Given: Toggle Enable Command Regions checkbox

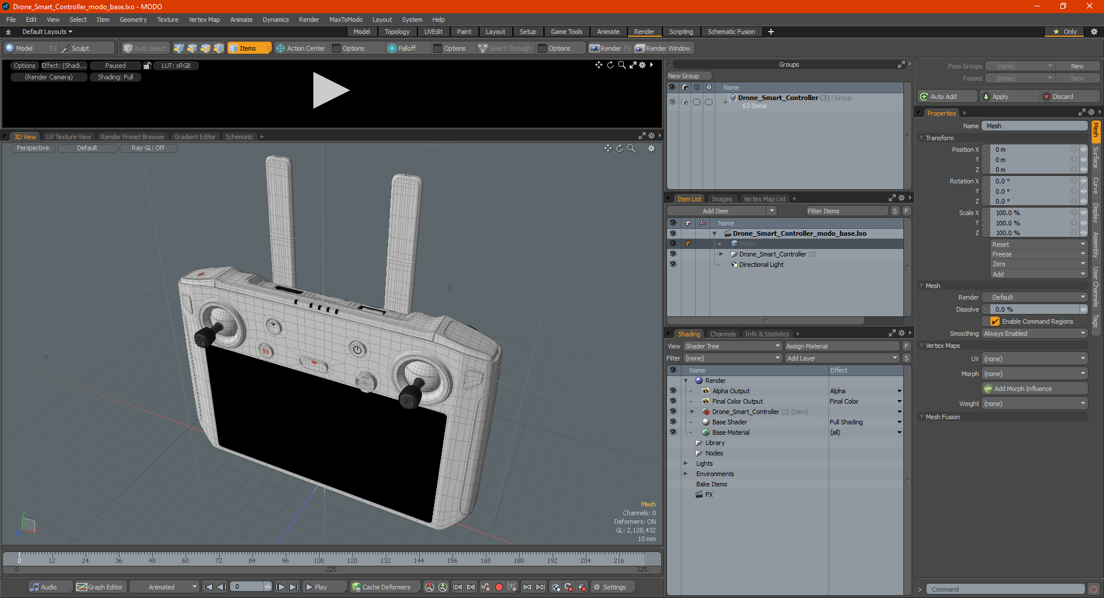Looking at the screenshot, I should [995, 321].
